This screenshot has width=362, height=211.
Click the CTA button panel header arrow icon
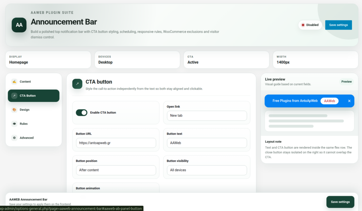(x=77, y=84)
